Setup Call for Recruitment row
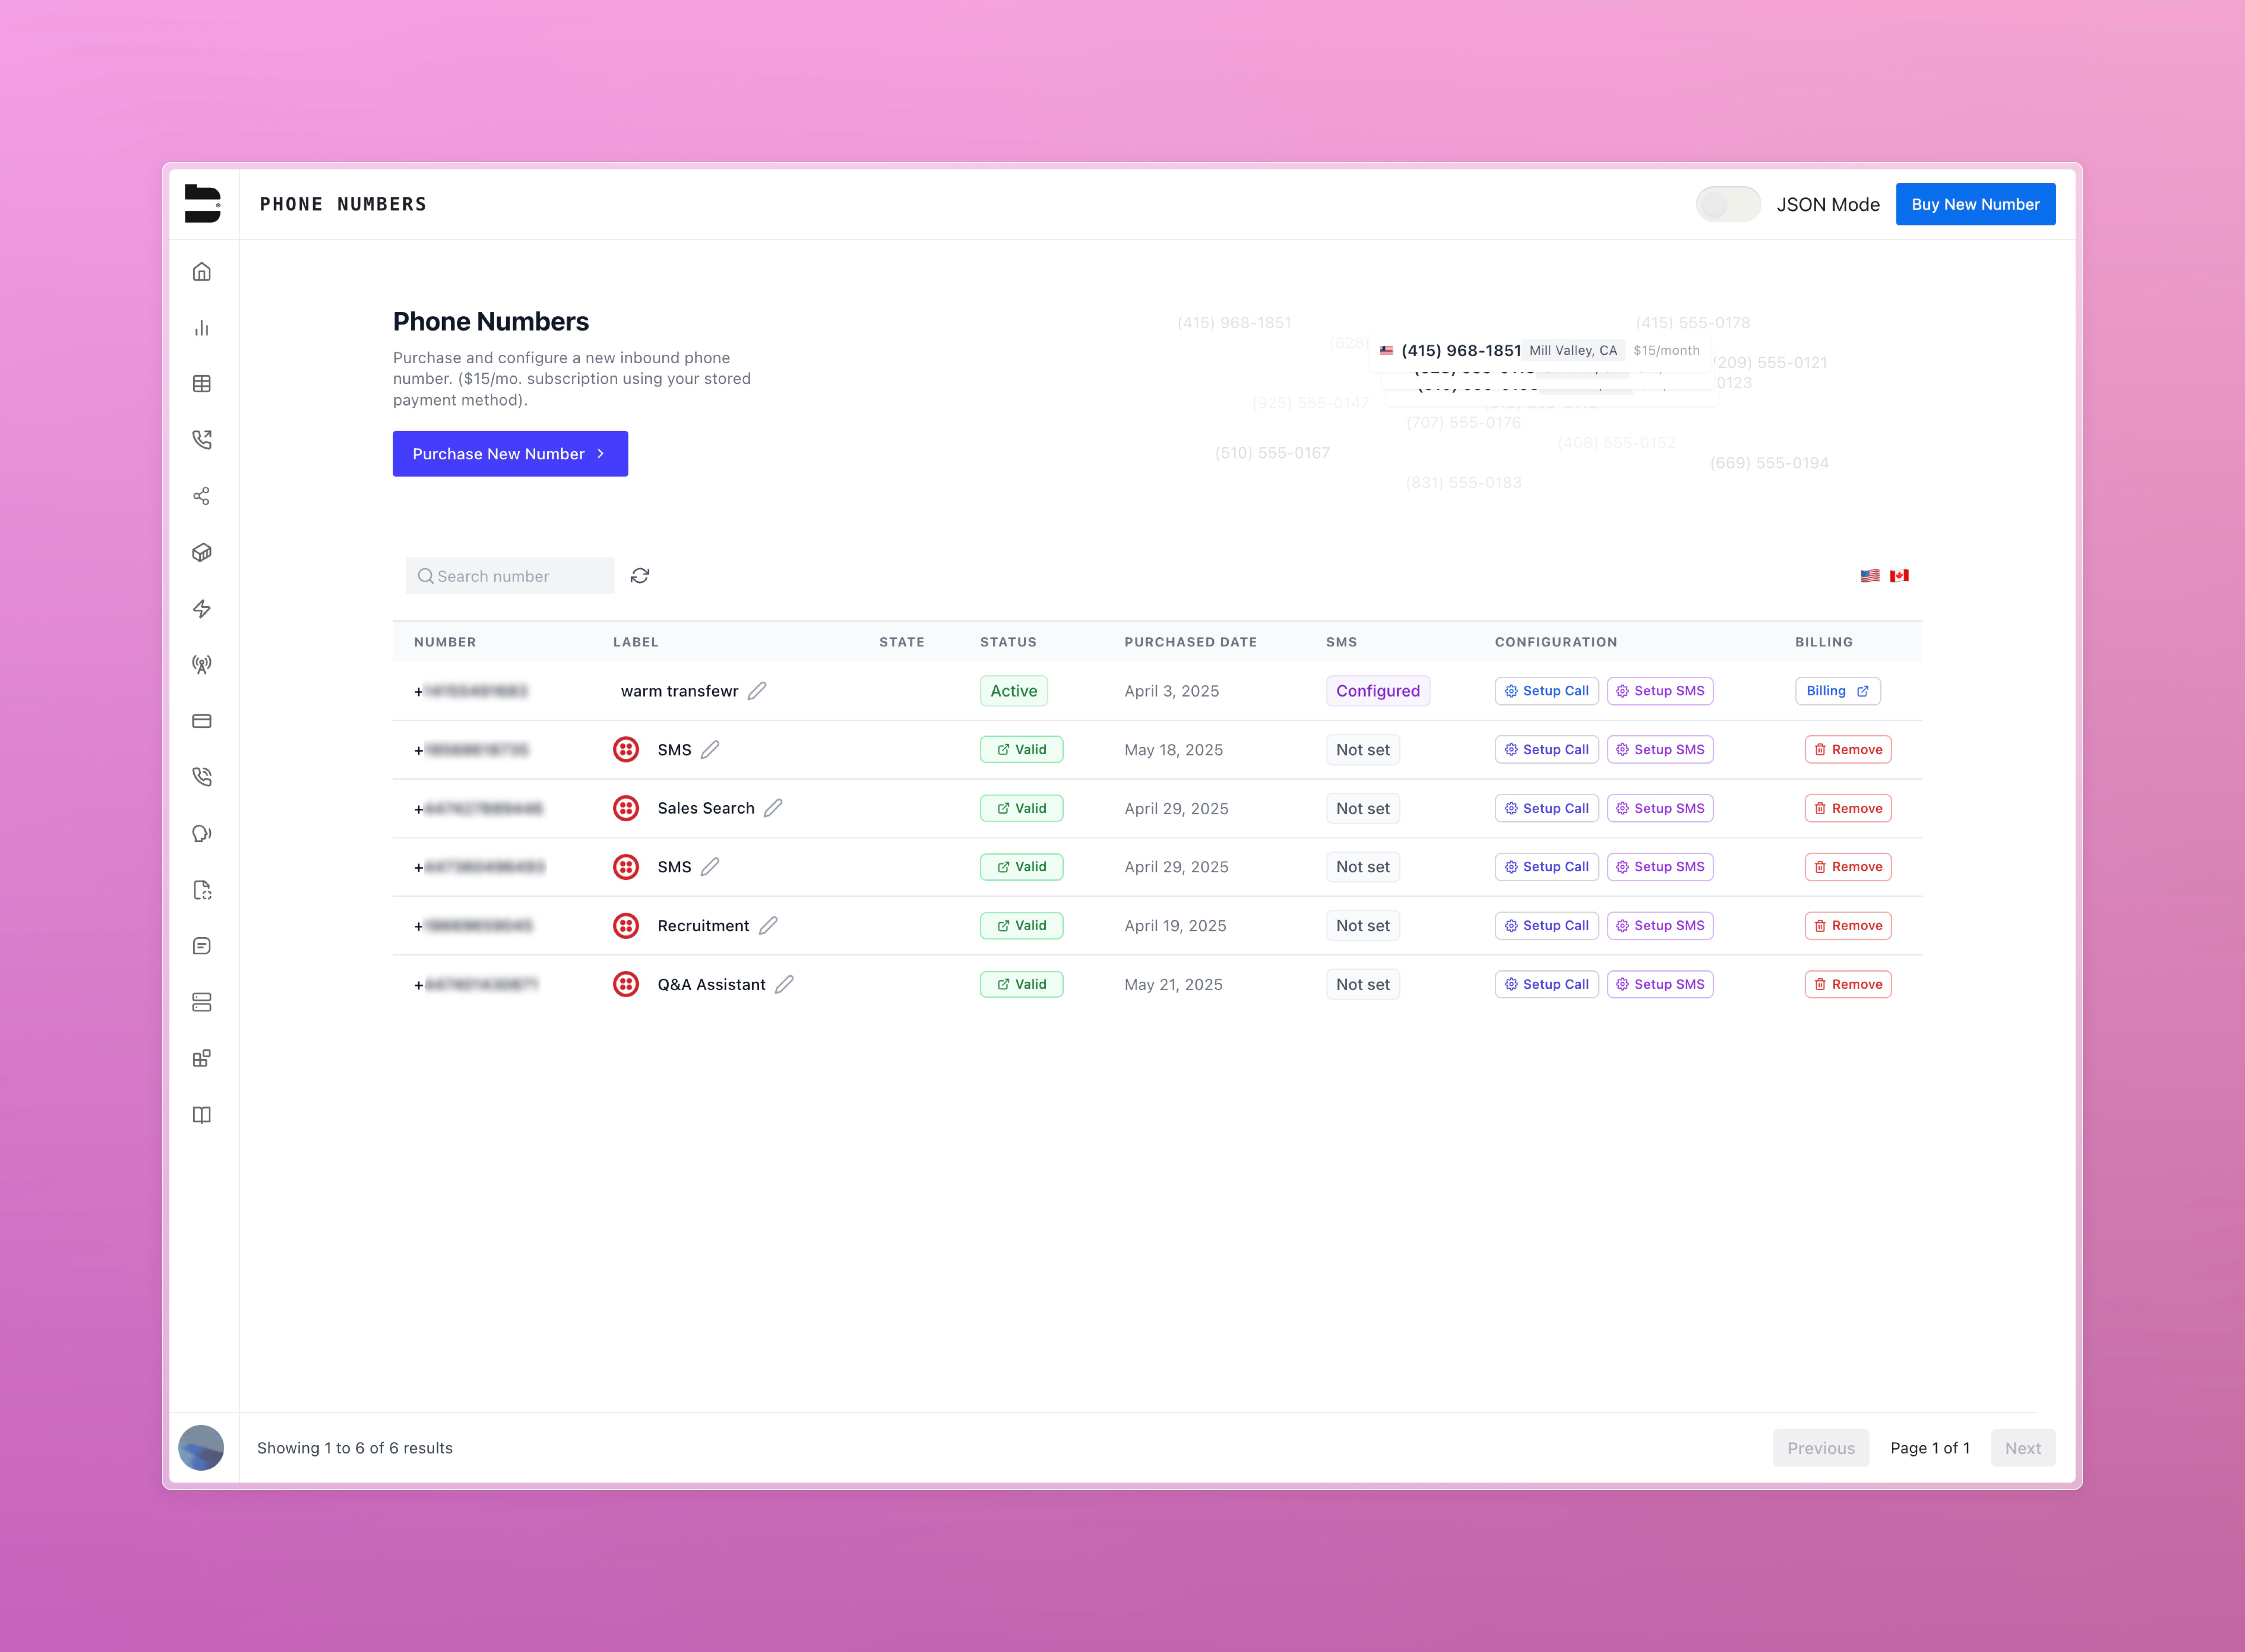Viewport: 2245px width, 1652px height. [x=1547, y=926]
